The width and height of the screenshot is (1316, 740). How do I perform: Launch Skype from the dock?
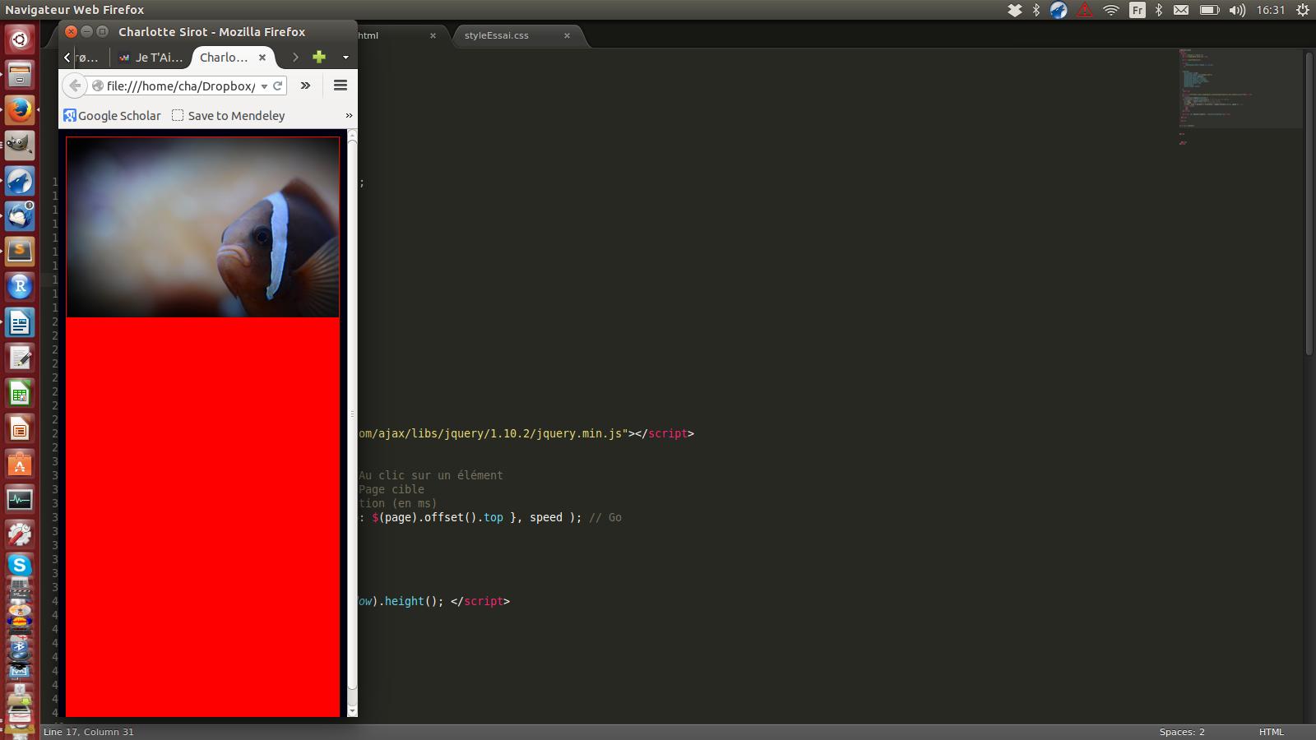click(20, 566)
